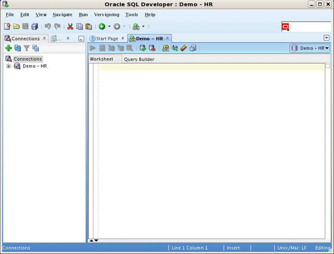Close the Start Page tab
Viewport: 334px width, 254px height.
[123, 38]
